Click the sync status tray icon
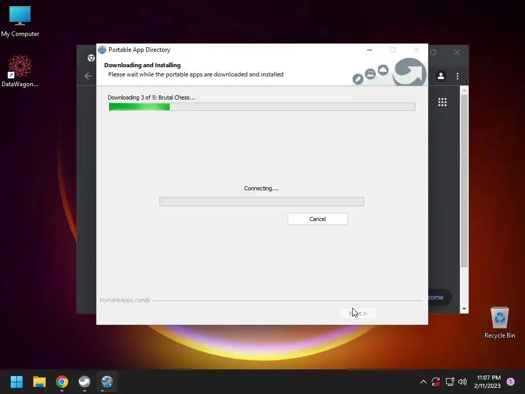 [x=436, y=382]
